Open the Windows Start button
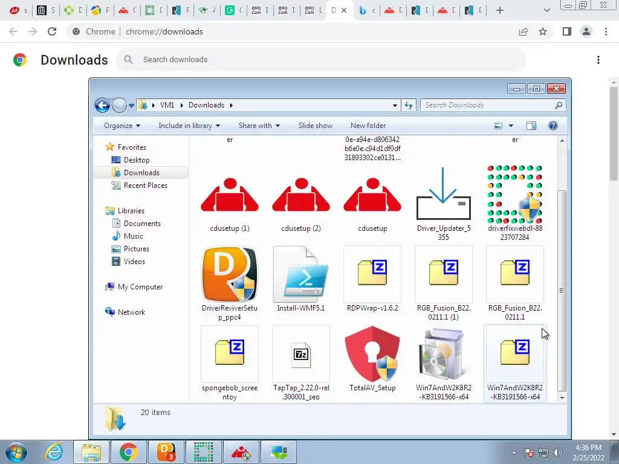619x464 pixels. tap(16, 453)
